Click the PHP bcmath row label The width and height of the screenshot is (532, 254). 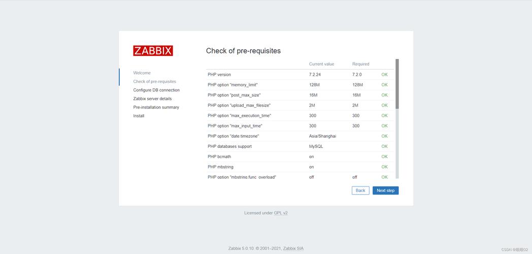219,156
